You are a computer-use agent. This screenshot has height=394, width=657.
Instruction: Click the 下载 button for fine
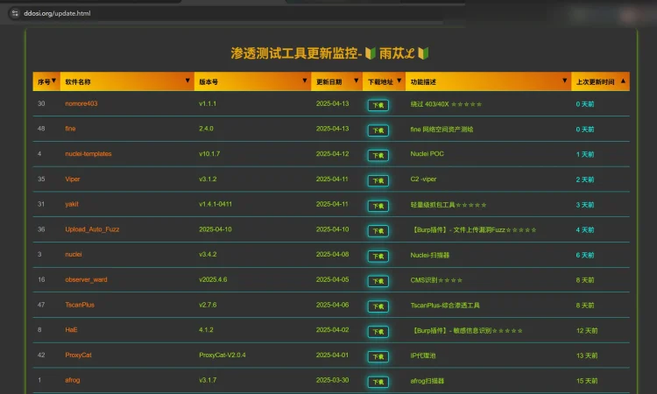378,130
